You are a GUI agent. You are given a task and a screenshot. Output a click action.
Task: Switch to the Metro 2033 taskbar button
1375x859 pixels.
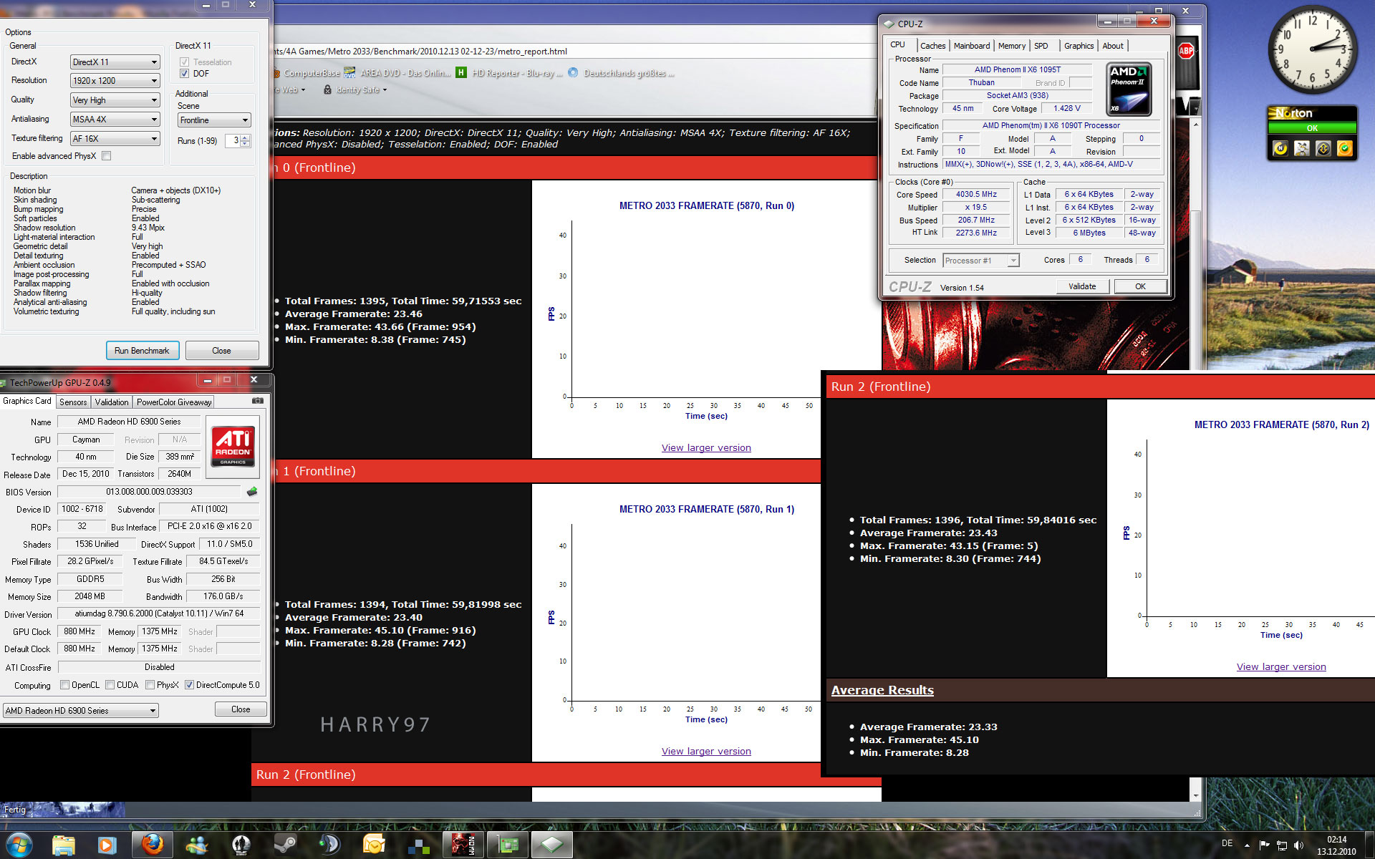[x=463, y=845]
